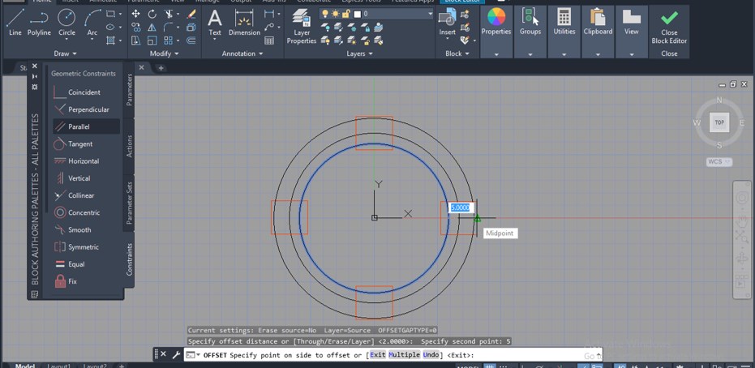Toggle the Parallel constraint selection

[x=79, y=126]
